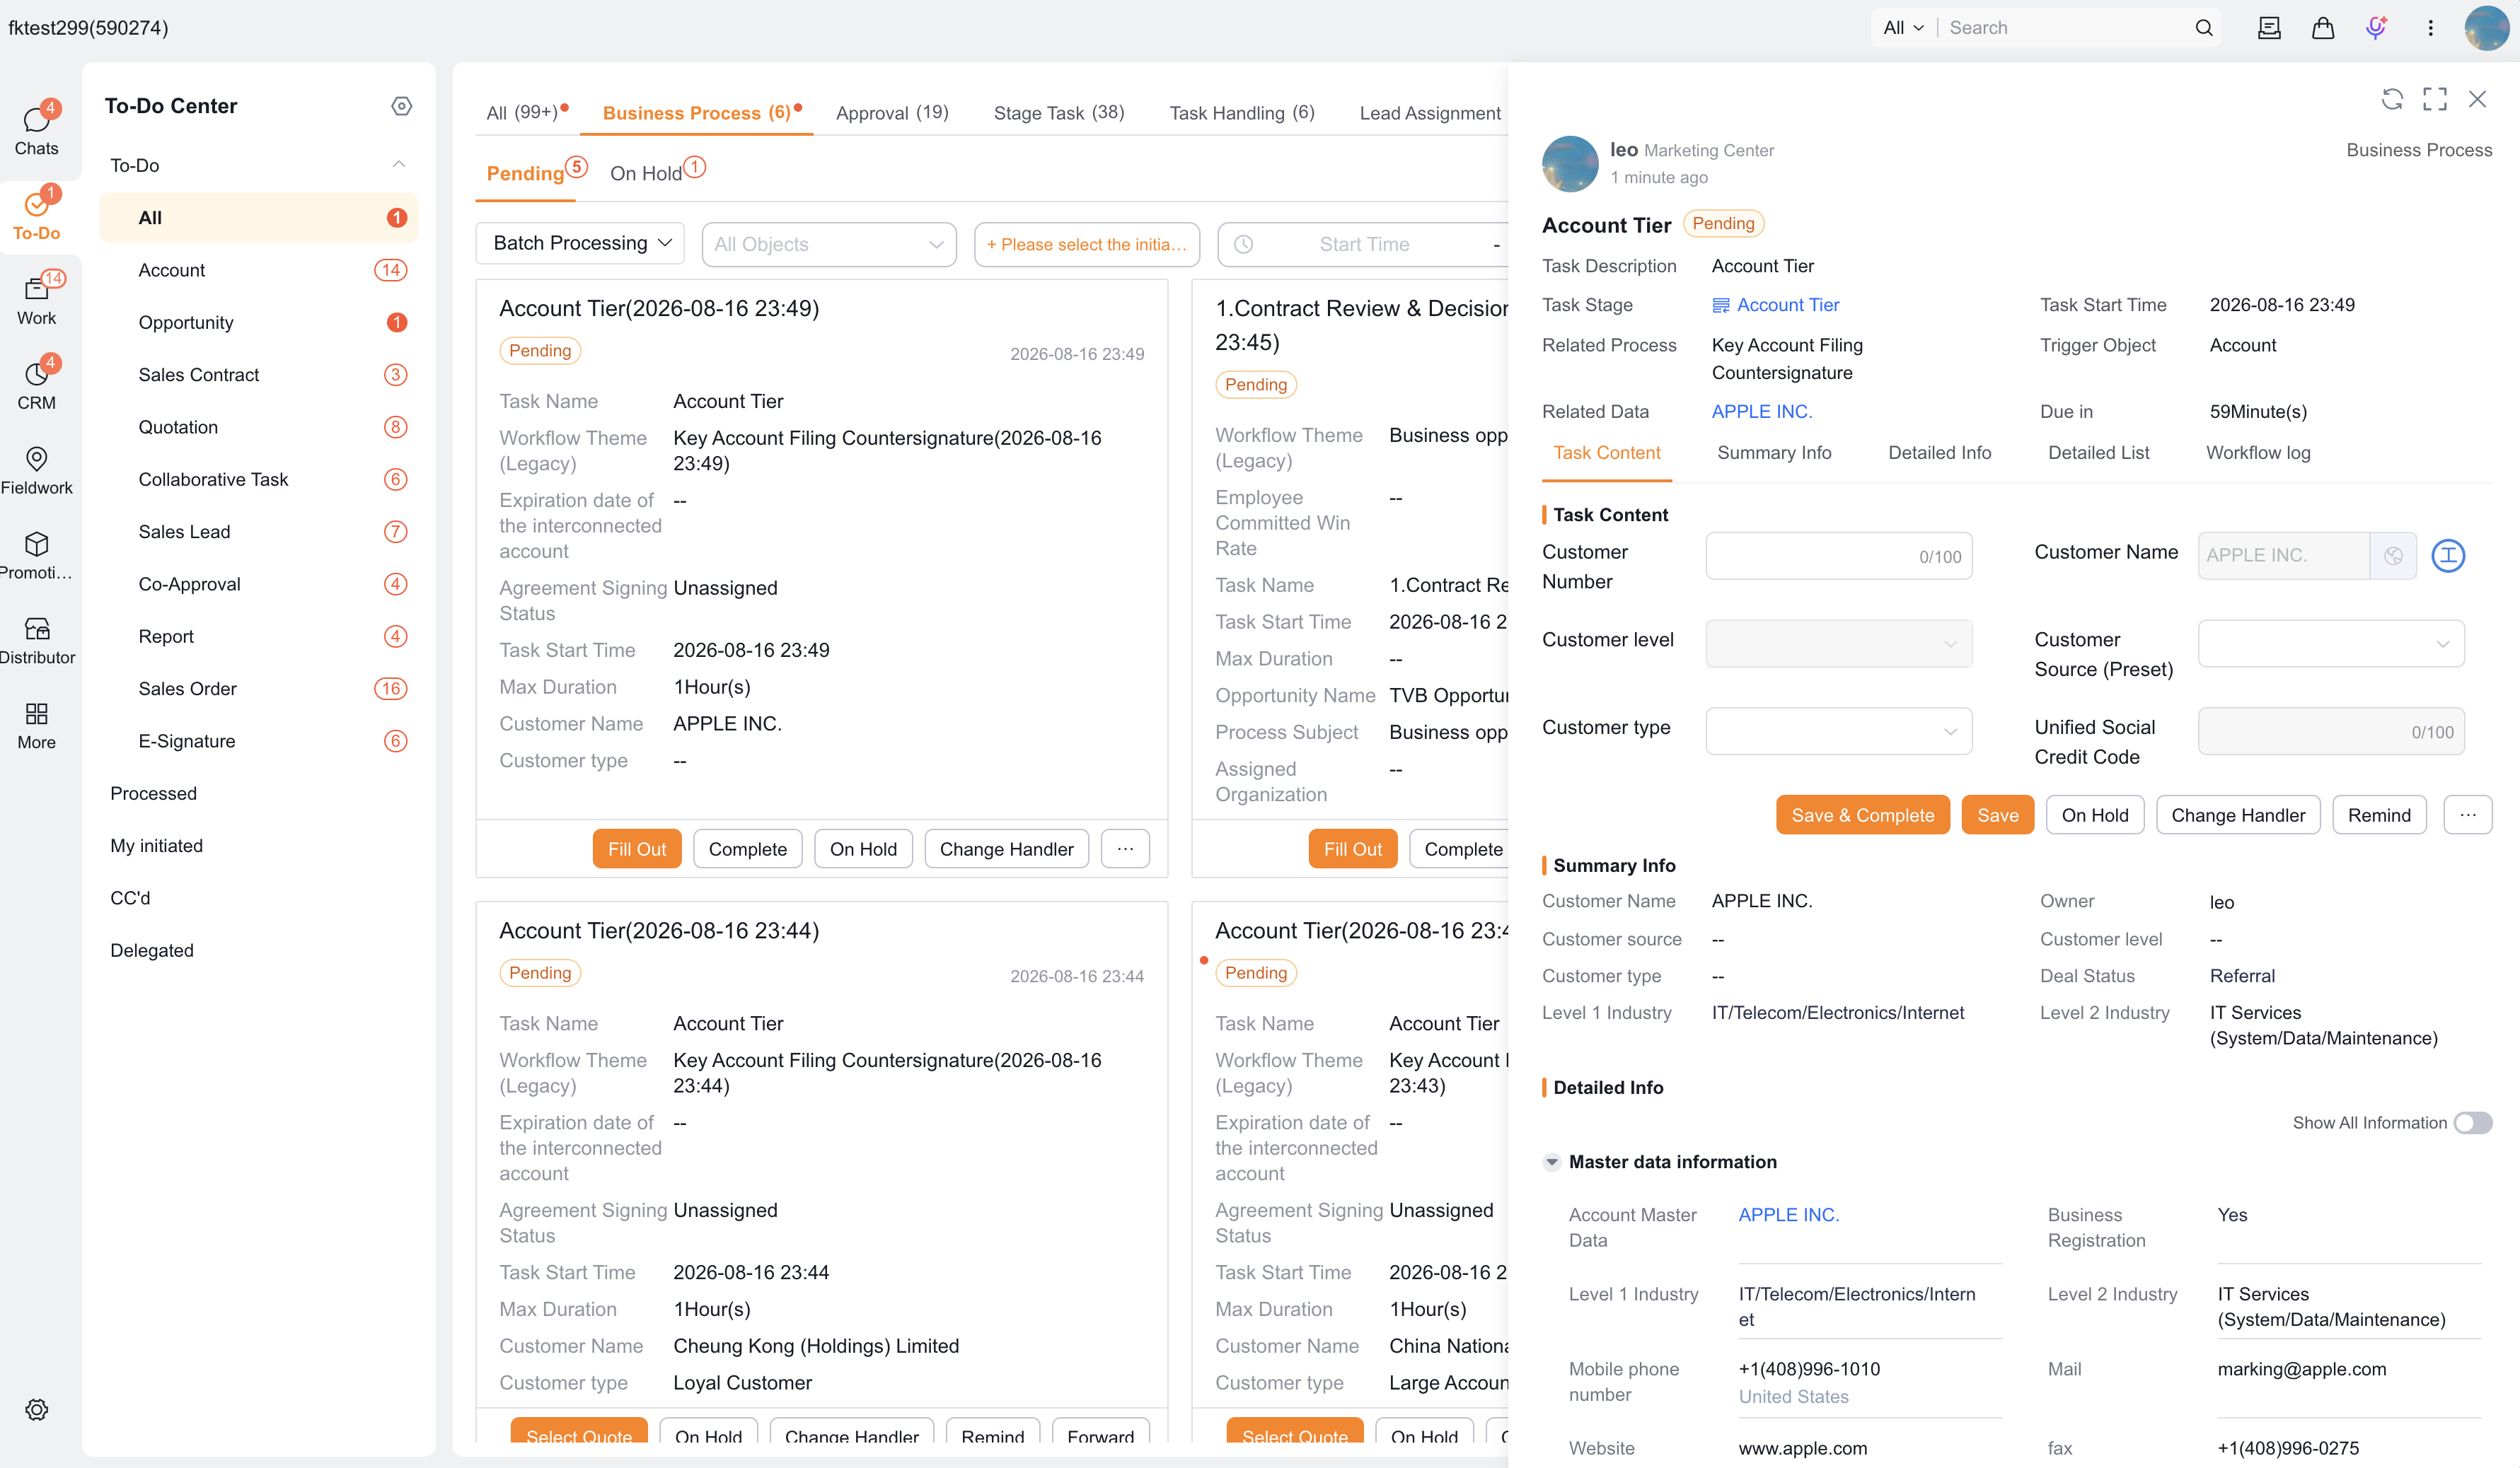The height and width of the screenshot is (1468, 2520).
Task: Switch to the Approval (19) tab
Action: click(x=892, y=113)
